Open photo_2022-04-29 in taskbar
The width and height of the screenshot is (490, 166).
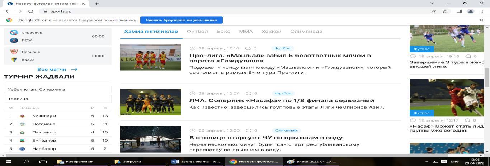(x=311, y=162)
